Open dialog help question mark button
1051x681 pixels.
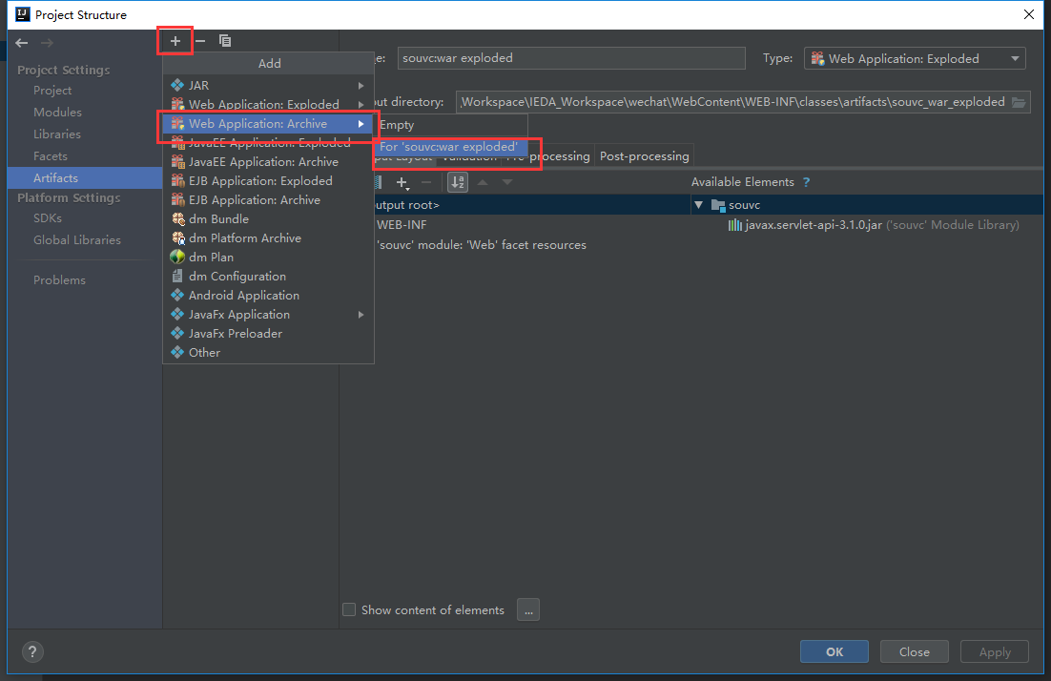click(32, 651)
